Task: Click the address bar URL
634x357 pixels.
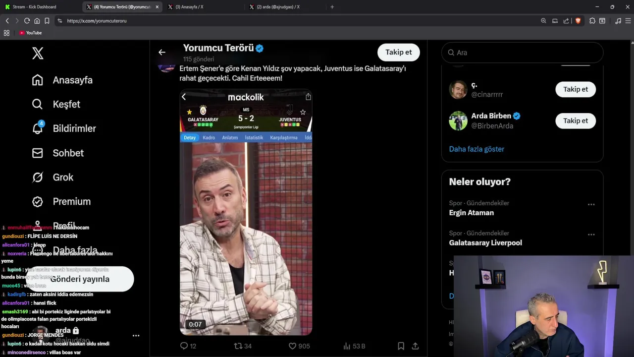Action: (97, 21)
